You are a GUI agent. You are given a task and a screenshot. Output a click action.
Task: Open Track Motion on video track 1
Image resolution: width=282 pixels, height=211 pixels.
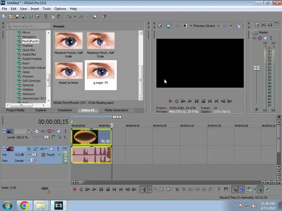pos(36,131)
